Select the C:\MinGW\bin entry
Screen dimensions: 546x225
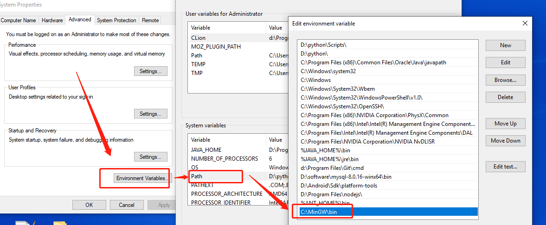[x=389, y=212]
